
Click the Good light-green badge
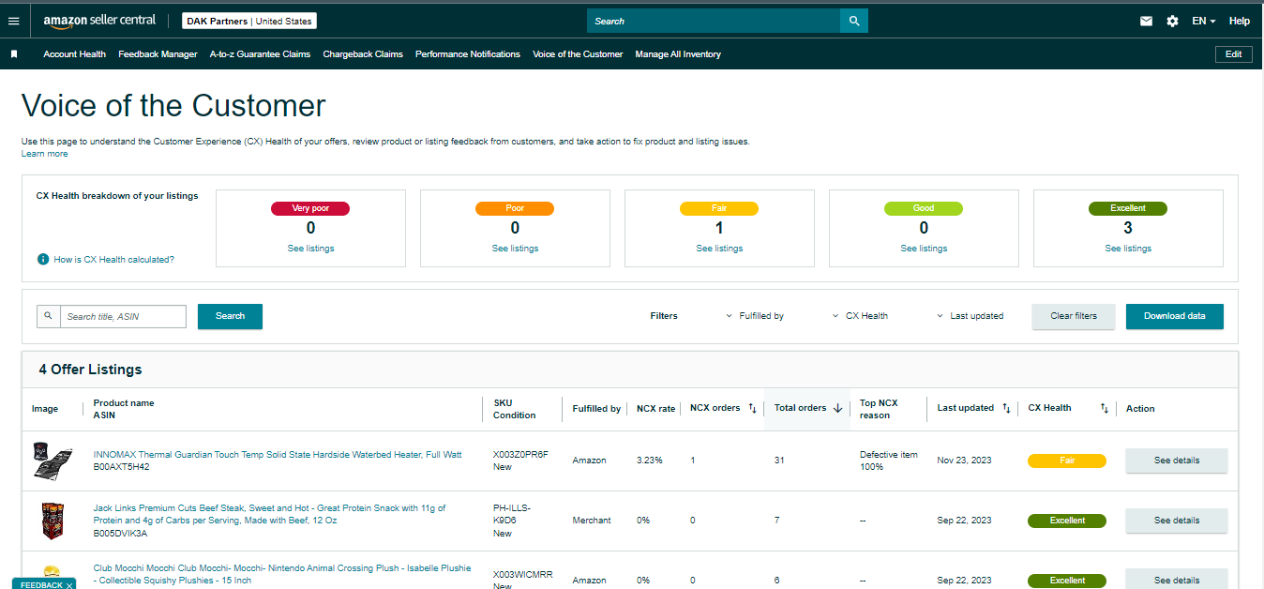tap(924, 208)
